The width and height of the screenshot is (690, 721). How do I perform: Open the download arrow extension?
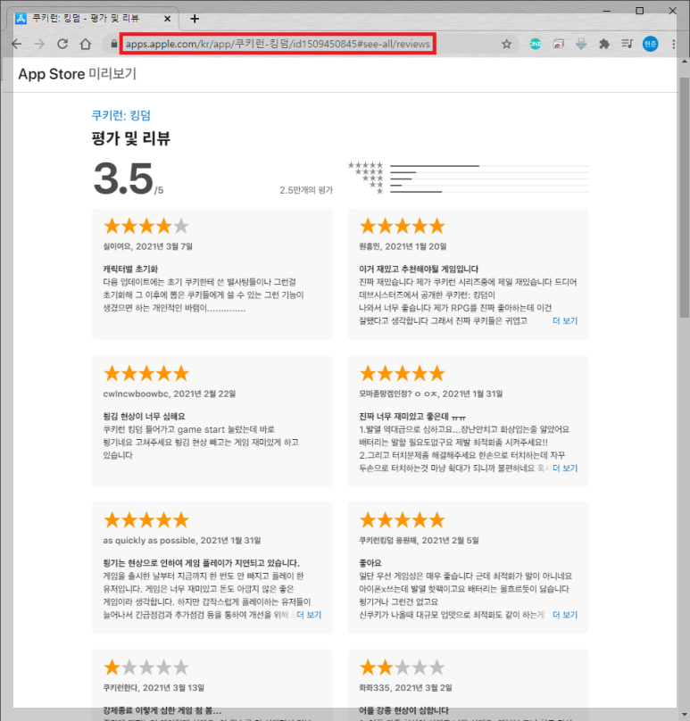581,44
